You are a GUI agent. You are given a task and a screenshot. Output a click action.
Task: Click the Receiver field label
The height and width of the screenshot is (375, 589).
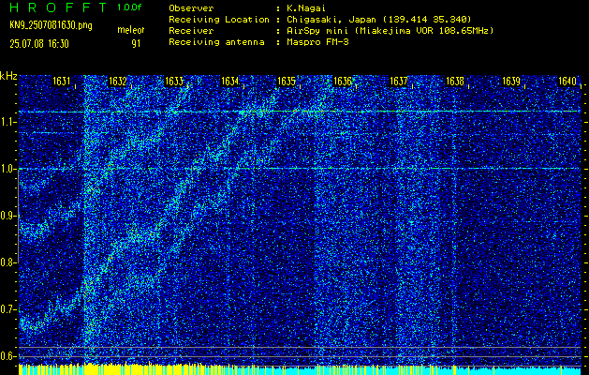(191, 30)
